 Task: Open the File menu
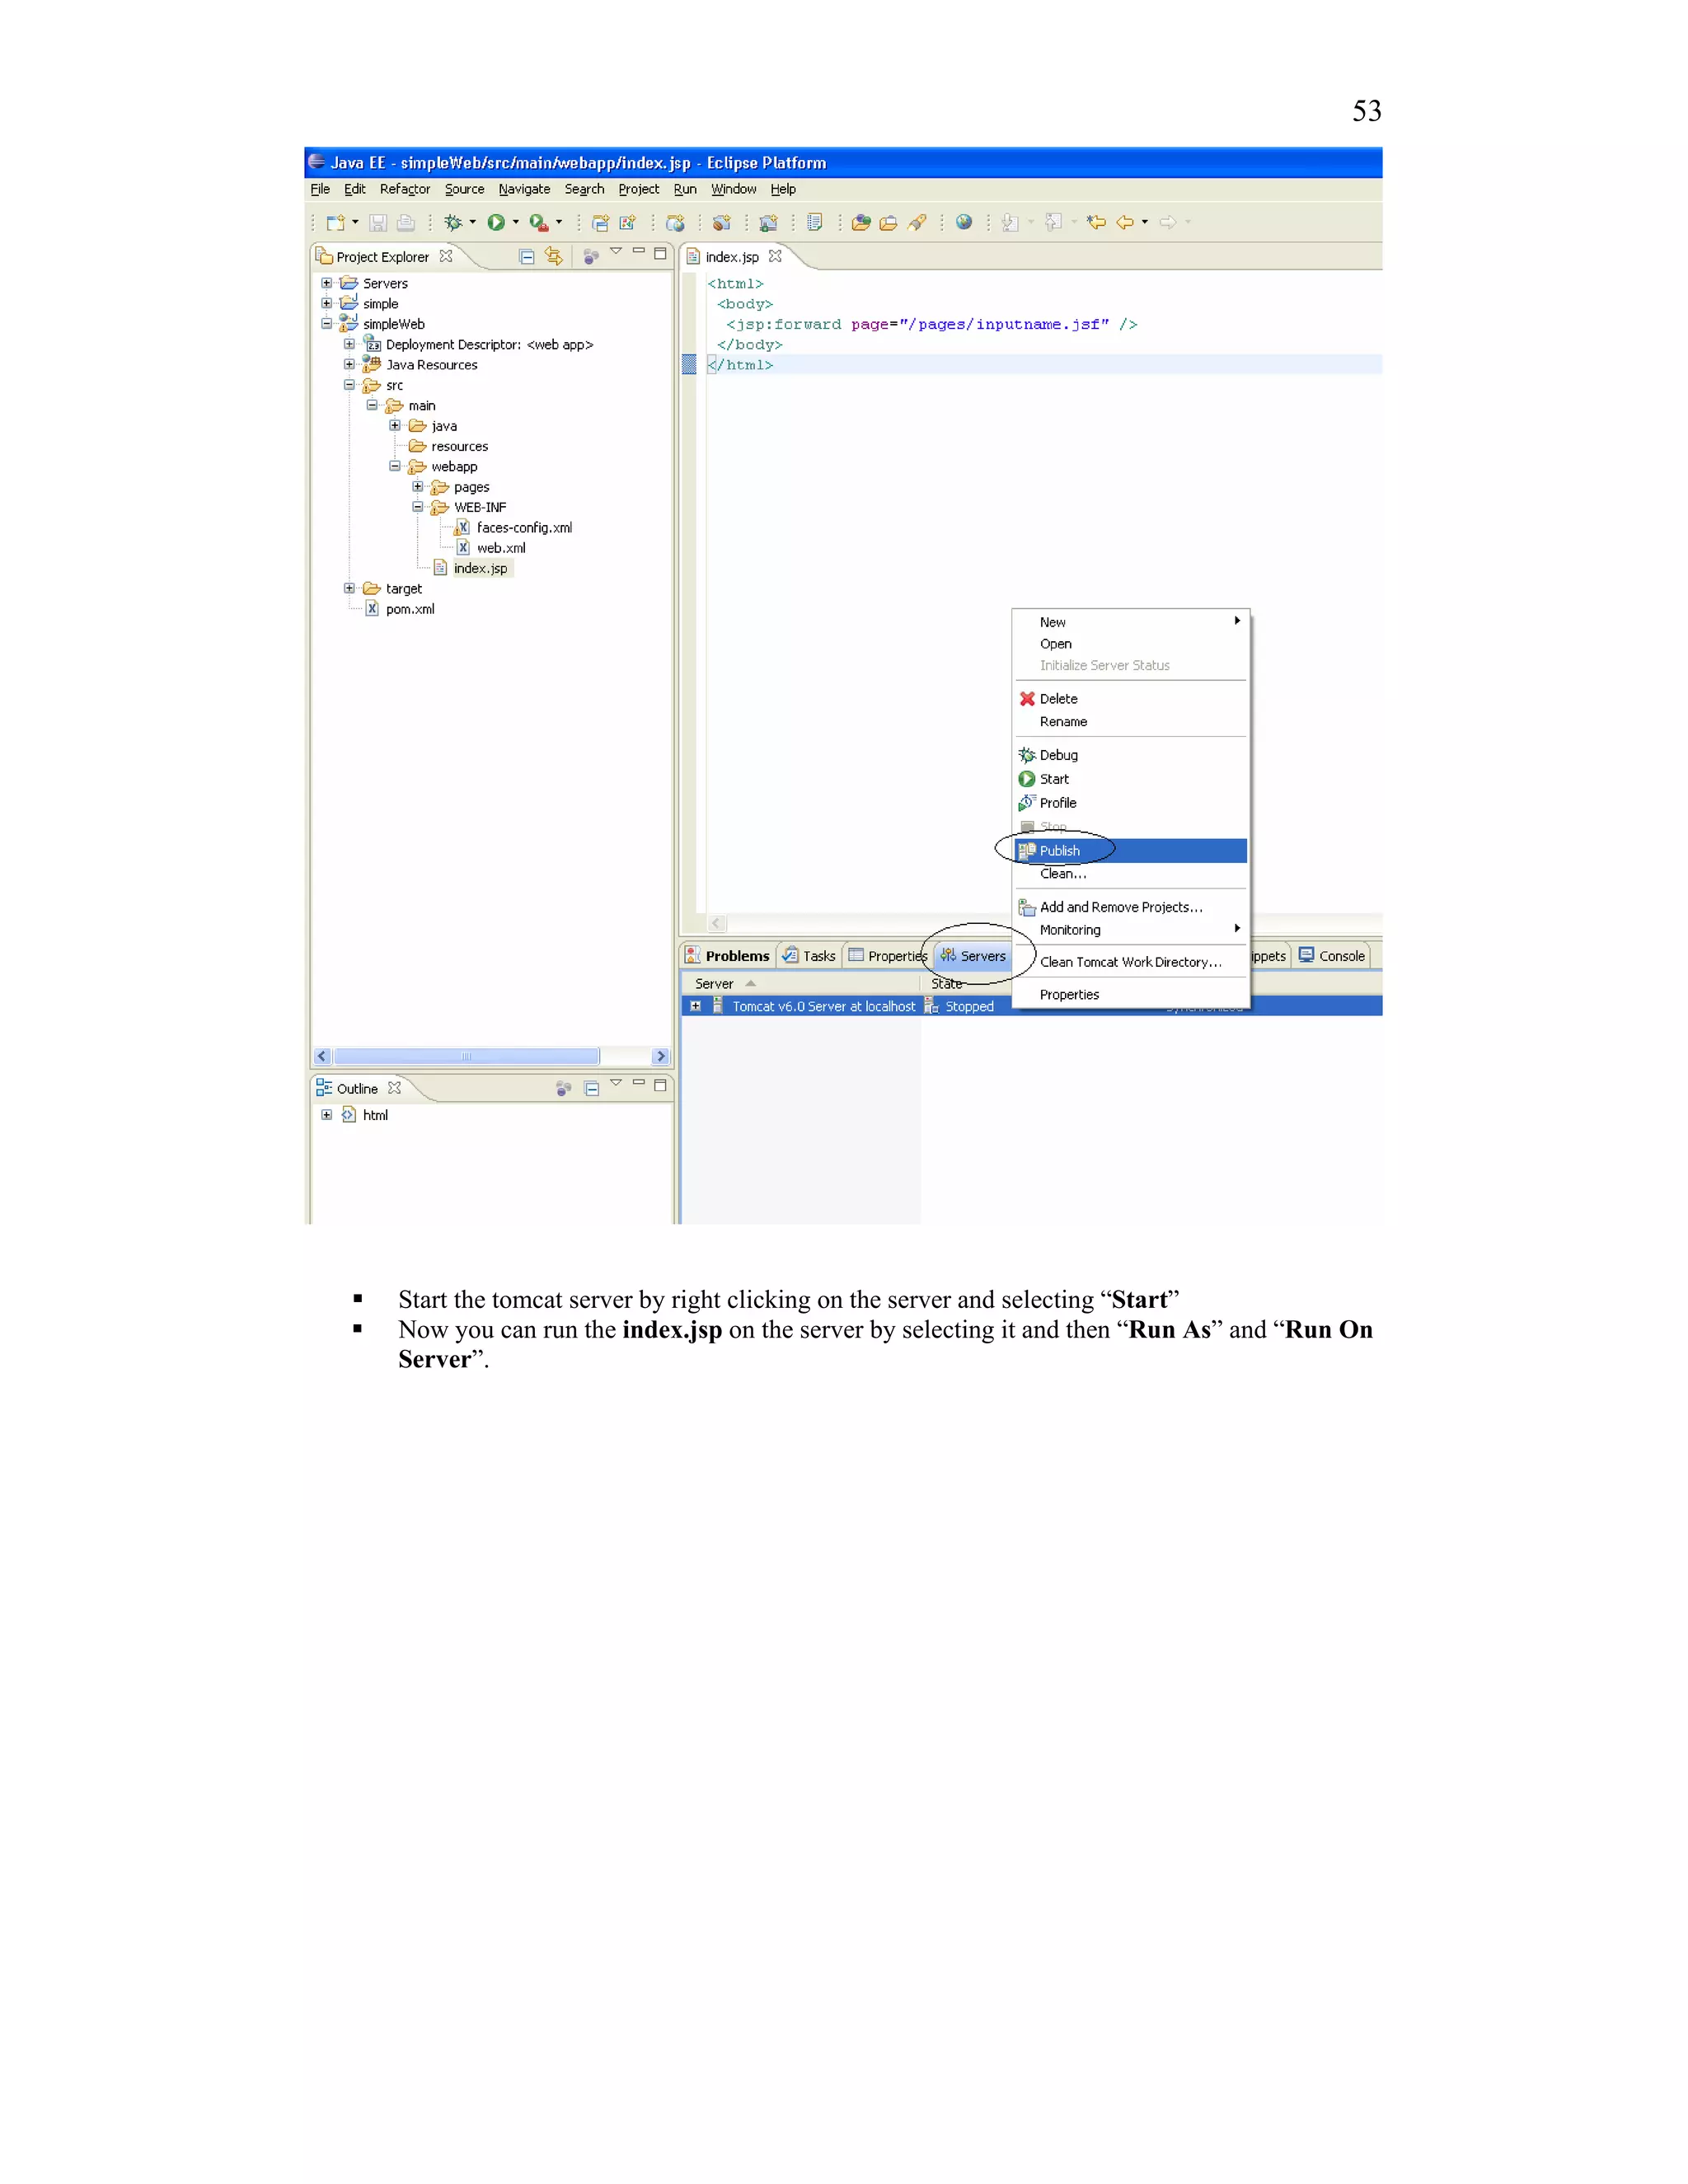(320, 189)
